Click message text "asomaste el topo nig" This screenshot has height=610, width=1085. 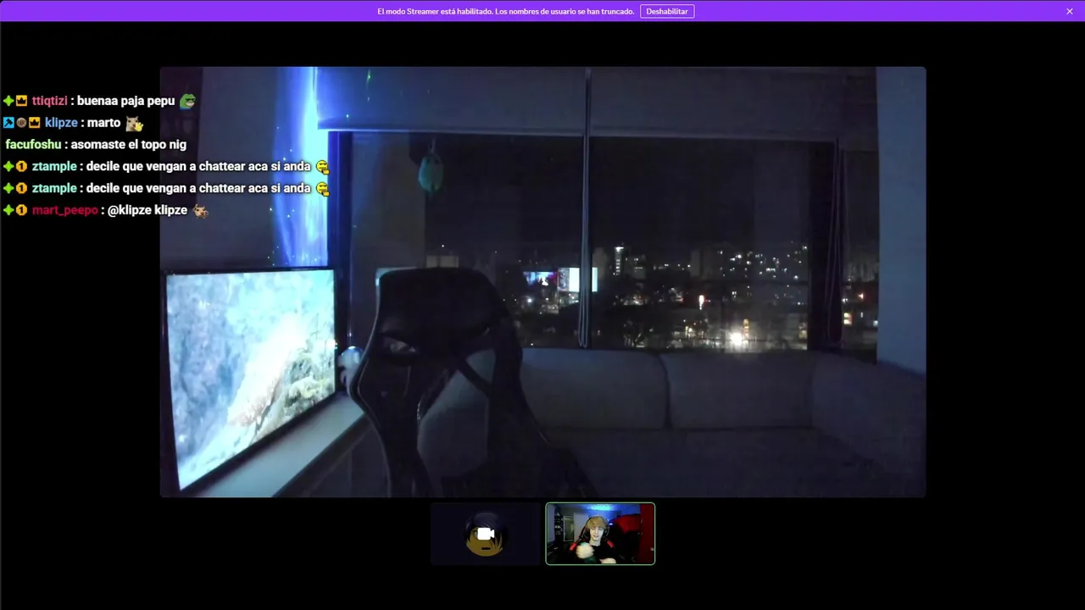(x=129, y=145)
